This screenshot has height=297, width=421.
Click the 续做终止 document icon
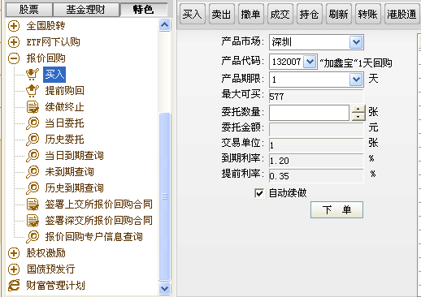33,107
